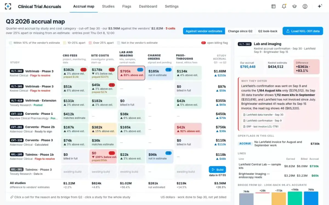Viewport: 329px width, 205px height.
Task: Click the VLT-302 badge in the detail panel
Action: 245,44
